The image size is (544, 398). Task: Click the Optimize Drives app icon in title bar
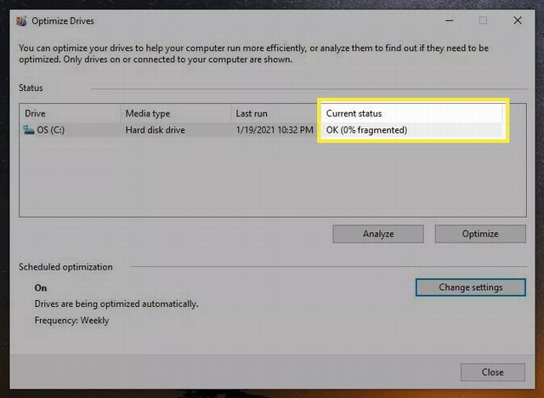pyautogui.click(x=21, y=20)
